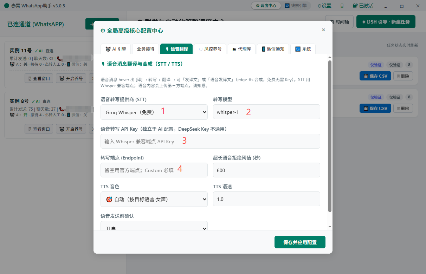The image size is (426, 274).
Task: Click DSH 引导 · 新建任务 button
Action: [386, 22]
